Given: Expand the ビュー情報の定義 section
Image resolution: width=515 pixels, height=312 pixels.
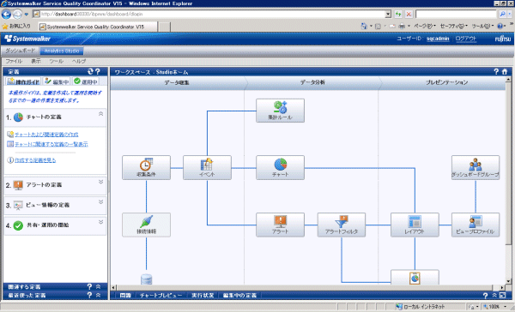Looking at the screenshot, I should 100,202.
